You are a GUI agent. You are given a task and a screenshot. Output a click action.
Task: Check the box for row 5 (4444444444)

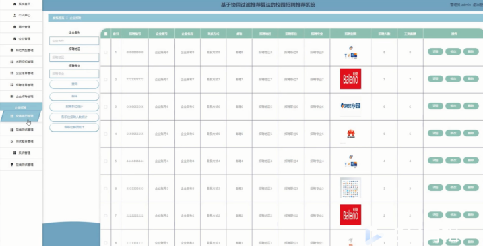click(x=106, y=161)
